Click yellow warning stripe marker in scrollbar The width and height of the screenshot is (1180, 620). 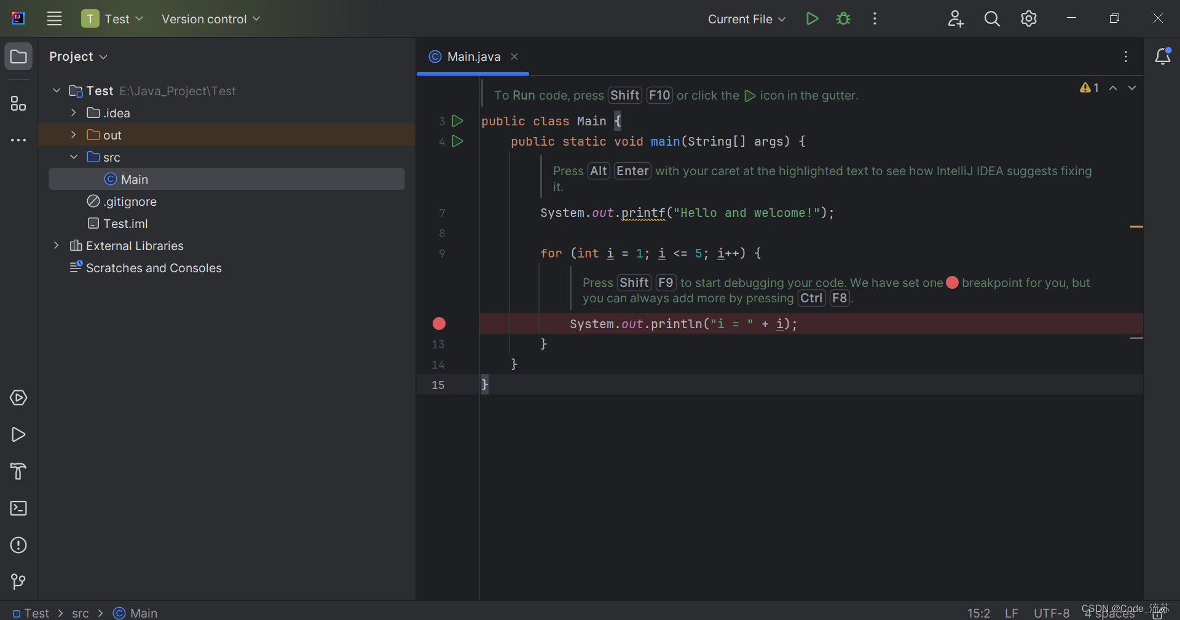click(x=1136, y=227)
